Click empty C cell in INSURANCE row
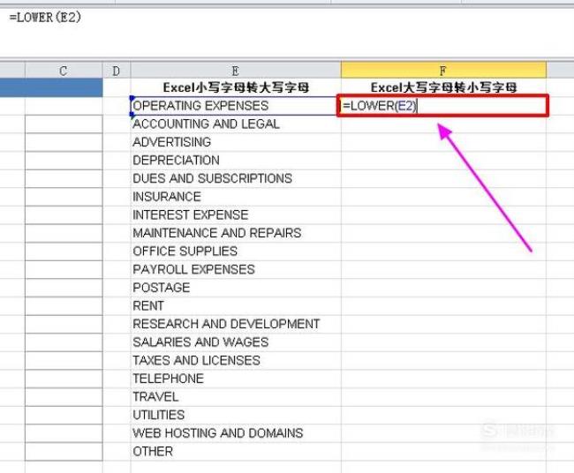Screen dimensions: 574x473 pyautogui.click(x=64, y=197)
